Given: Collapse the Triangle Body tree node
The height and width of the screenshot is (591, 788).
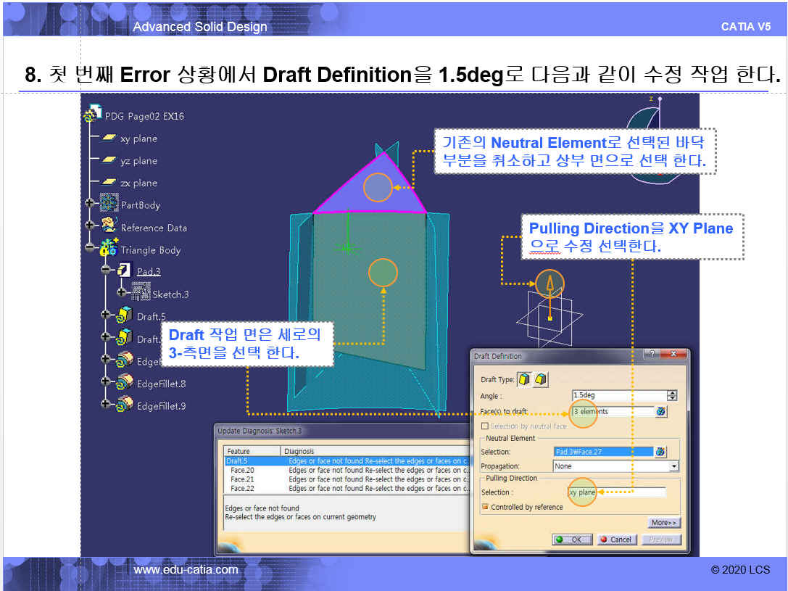Looking at the screenshot, I should point(90,249).
